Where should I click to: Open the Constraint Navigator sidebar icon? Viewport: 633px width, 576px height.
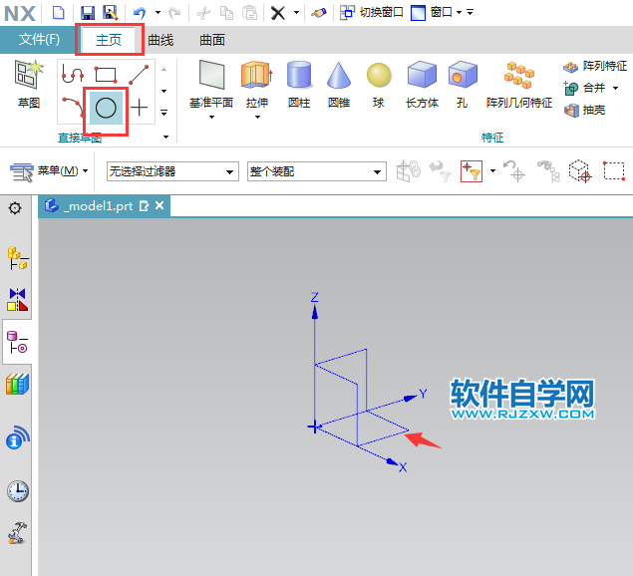[x=17, y=300]
